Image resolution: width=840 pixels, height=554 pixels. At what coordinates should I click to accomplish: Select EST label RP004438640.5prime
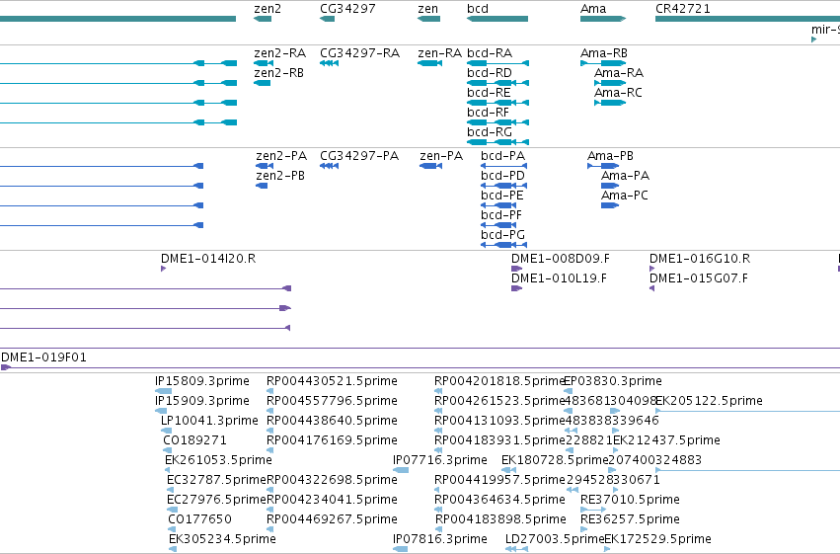pos(332,421)
